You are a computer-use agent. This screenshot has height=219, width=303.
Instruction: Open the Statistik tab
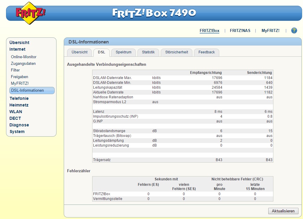[148, 52]
